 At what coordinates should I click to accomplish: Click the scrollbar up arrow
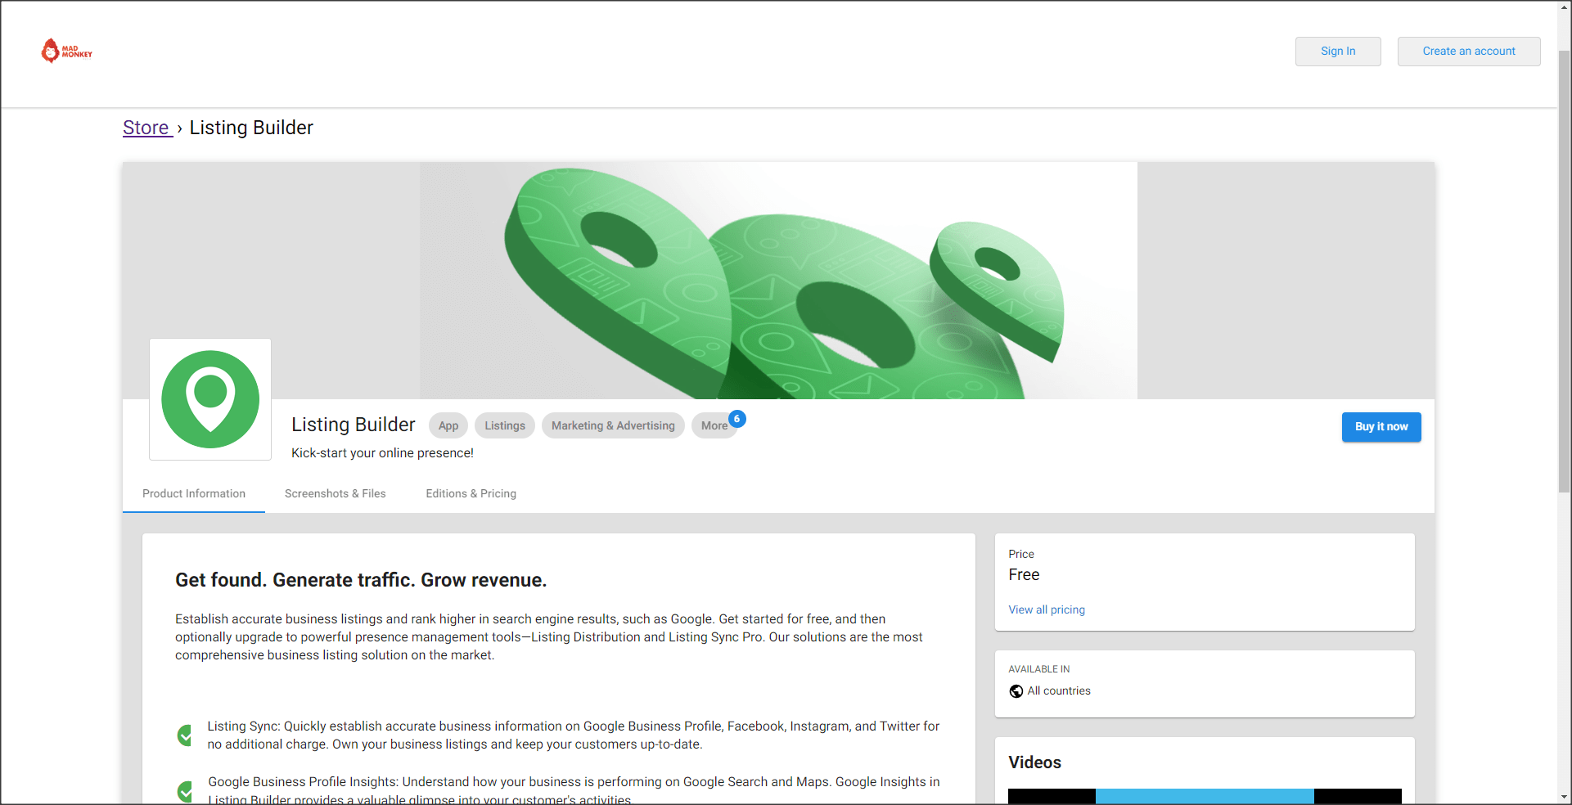[x=1564, y=7]
